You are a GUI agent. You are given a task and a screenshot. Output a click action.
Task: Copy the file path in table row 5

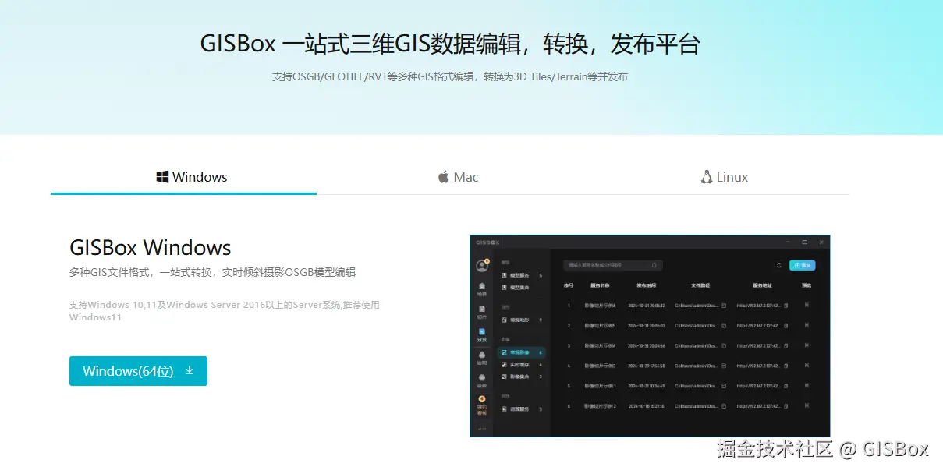point(724,386)
